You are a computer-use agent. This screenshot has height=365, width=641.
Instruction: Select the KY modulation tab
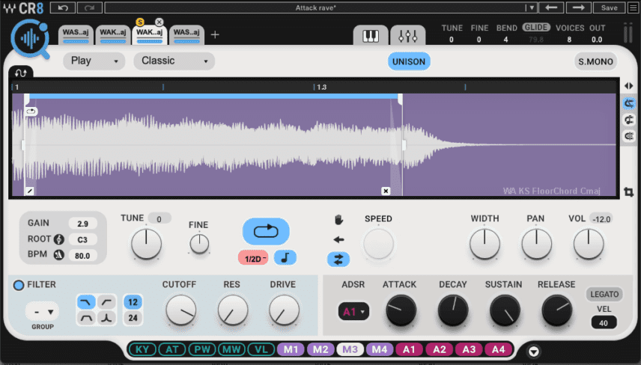142,349
